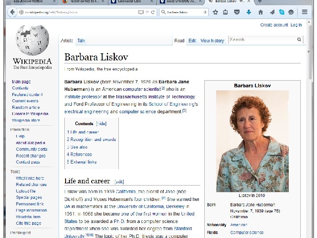Save page to Pocket icon

[x=237, y=12]
